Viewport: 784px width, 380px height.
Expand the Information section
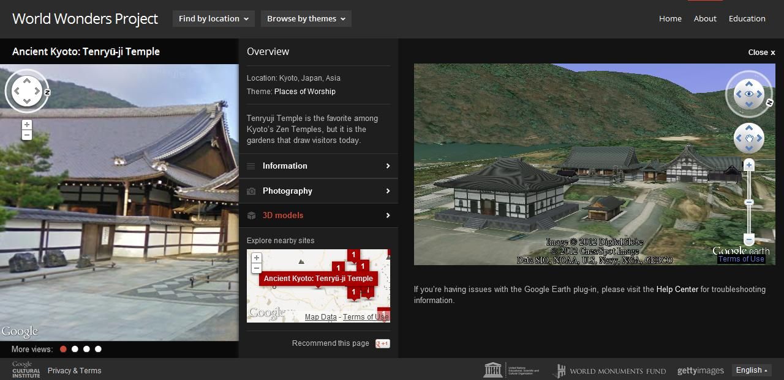pyautogui.click(x=318, y=166)
